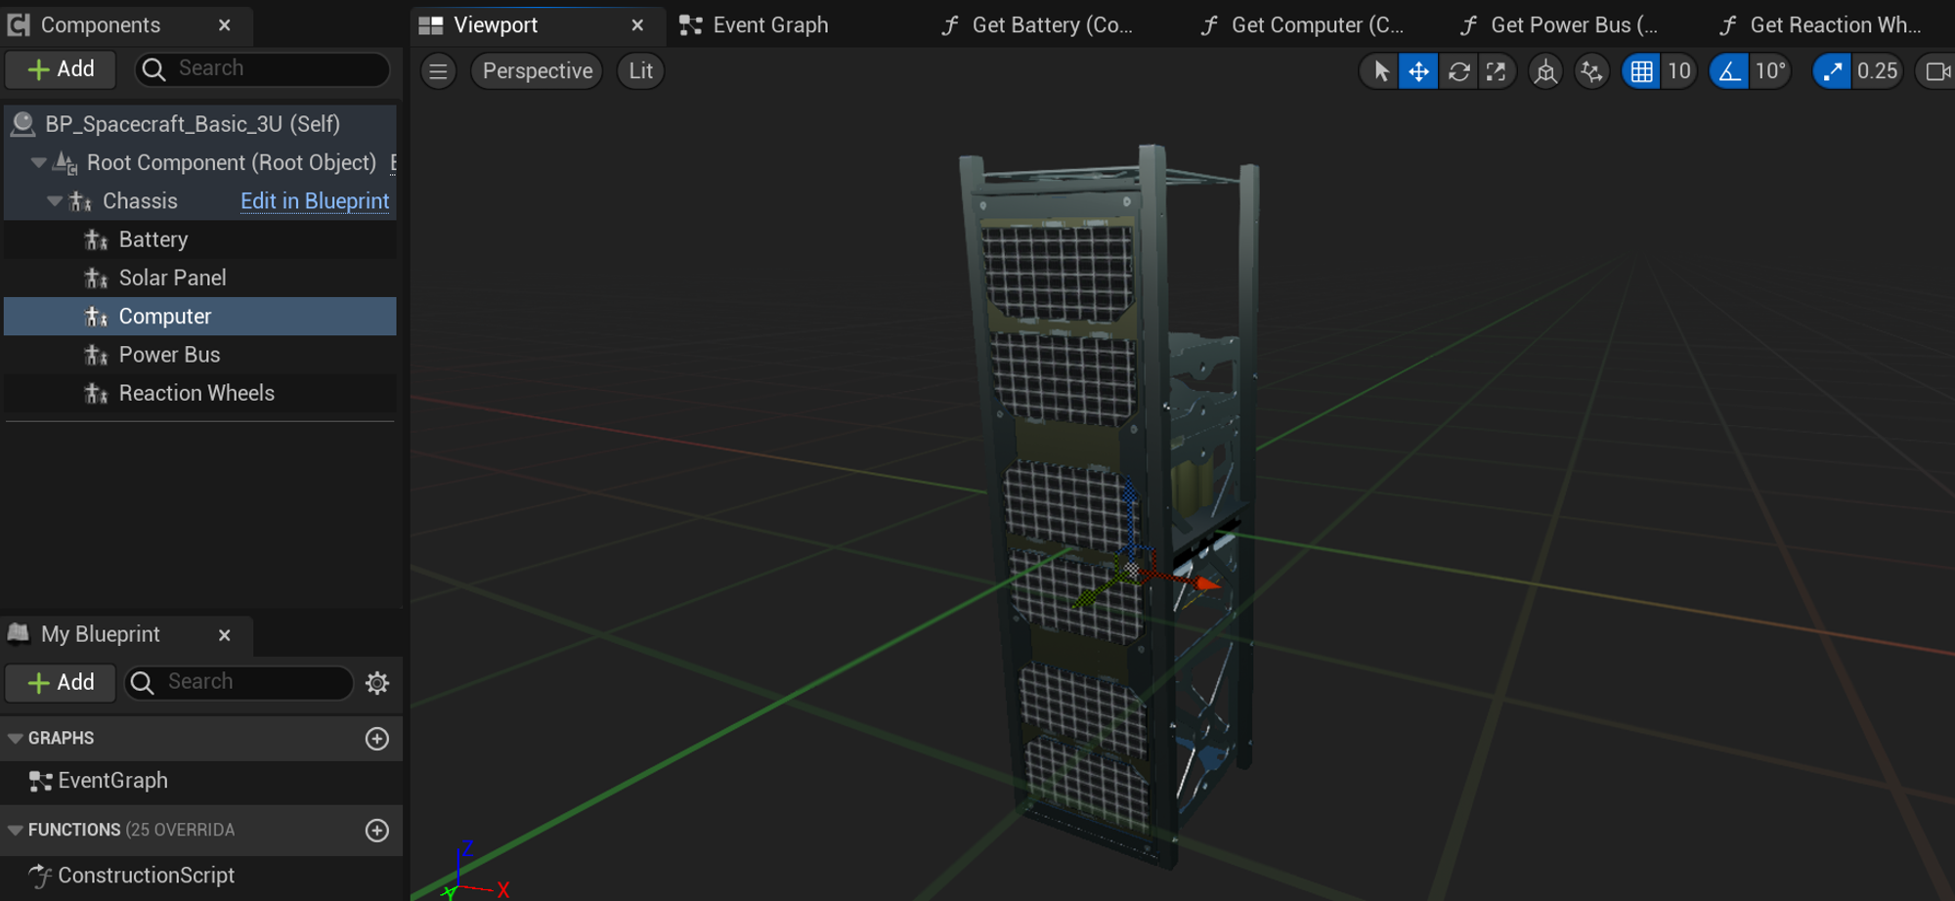
Task: Click the coordinate system globe icon
Action: pyautogui.click(x=1545, y=71)
